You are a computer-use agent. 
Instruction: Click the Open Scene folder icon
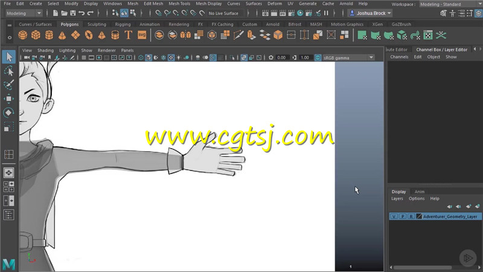pyautogui.click(x=64, y=13)
